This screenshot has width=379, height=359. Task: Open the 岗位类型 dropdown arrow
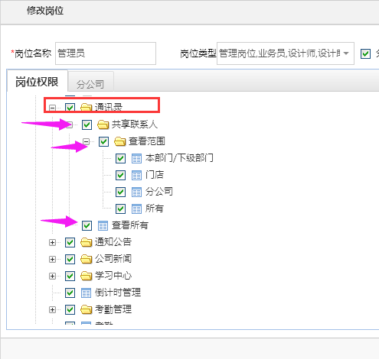(x=346, y=53)
